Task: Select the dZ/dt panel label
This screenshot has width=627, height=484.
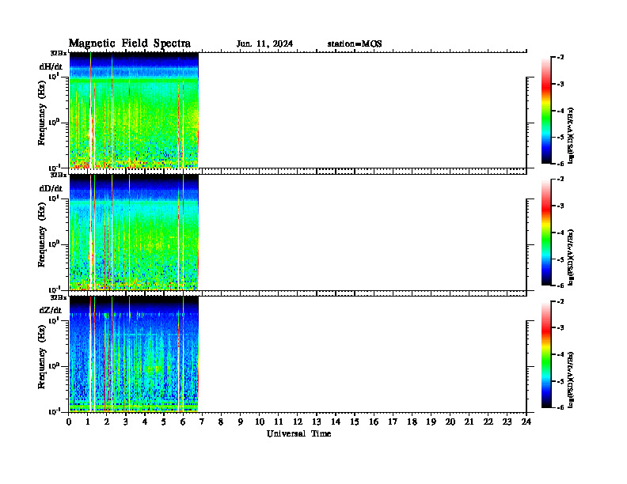Action: [x=51, y=310]
